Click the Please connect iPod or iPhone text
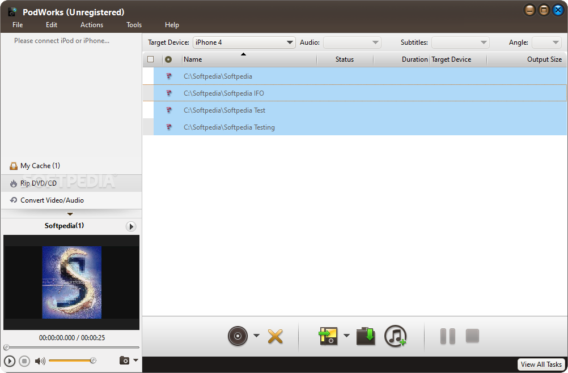 62,41
